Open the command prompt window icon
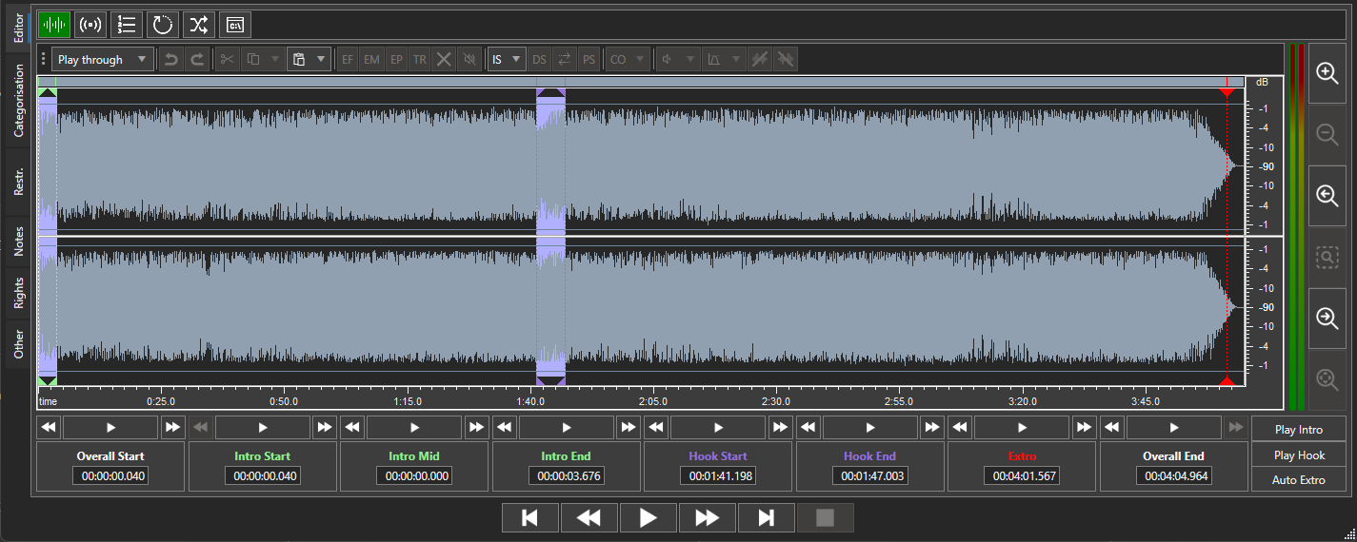The width and height of the screenshot is (1357, 542). pyautogui.click(x=235, y=25)
